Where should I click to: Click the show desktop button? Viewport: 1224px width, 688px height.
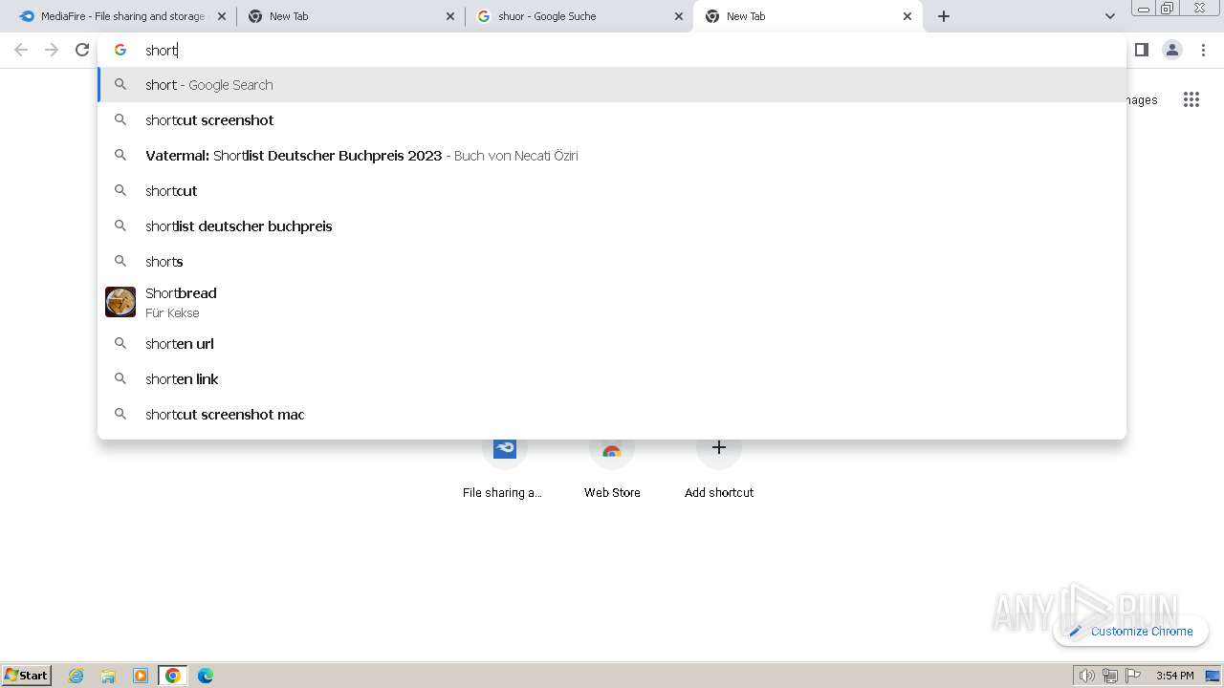(x=1213, y=676)
